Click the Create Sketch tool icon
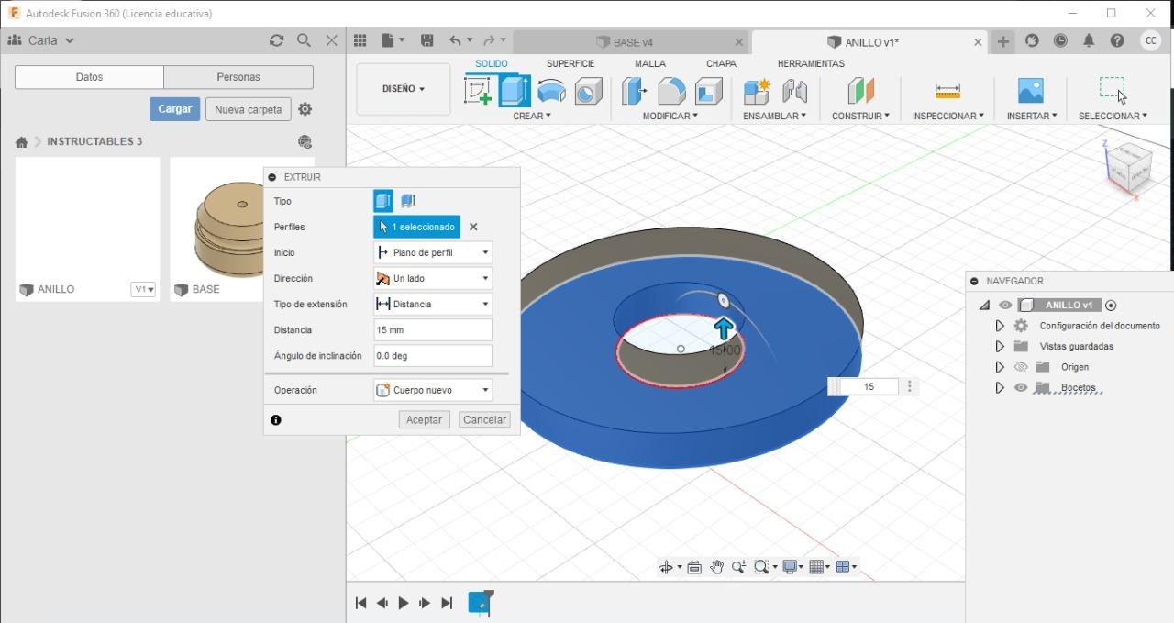Viewport: 1174px width, 623px height. 478,90
